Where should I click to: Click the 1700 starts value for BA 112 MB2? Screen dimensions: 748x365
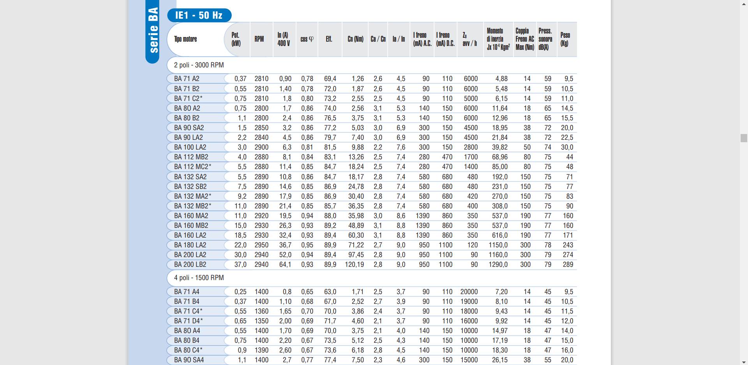point(471,157)
